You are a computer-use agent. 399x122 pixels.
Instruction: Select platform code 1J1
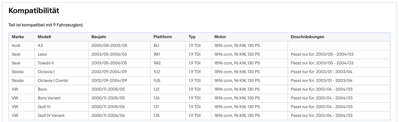[x=156, y=107]
